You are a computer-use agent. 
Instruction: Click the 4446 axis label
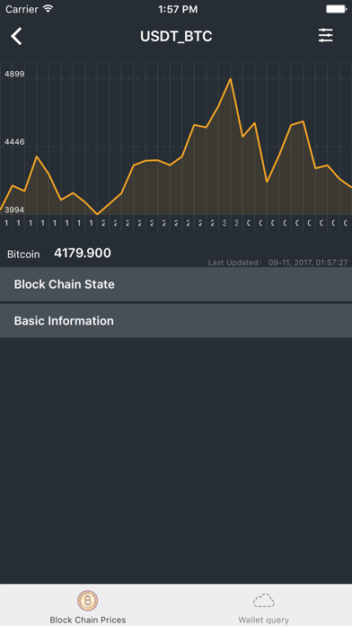14,142
